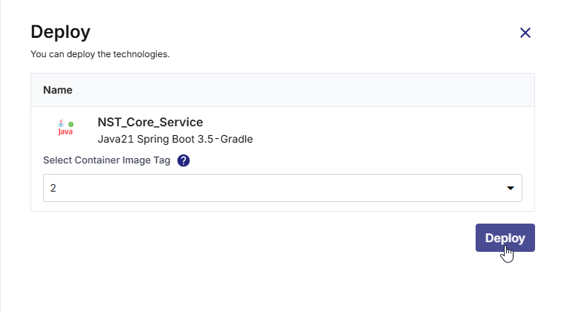Close the Deploy dialog with X
Viewport: 570px width, 312px height.
tap(525, 33)
